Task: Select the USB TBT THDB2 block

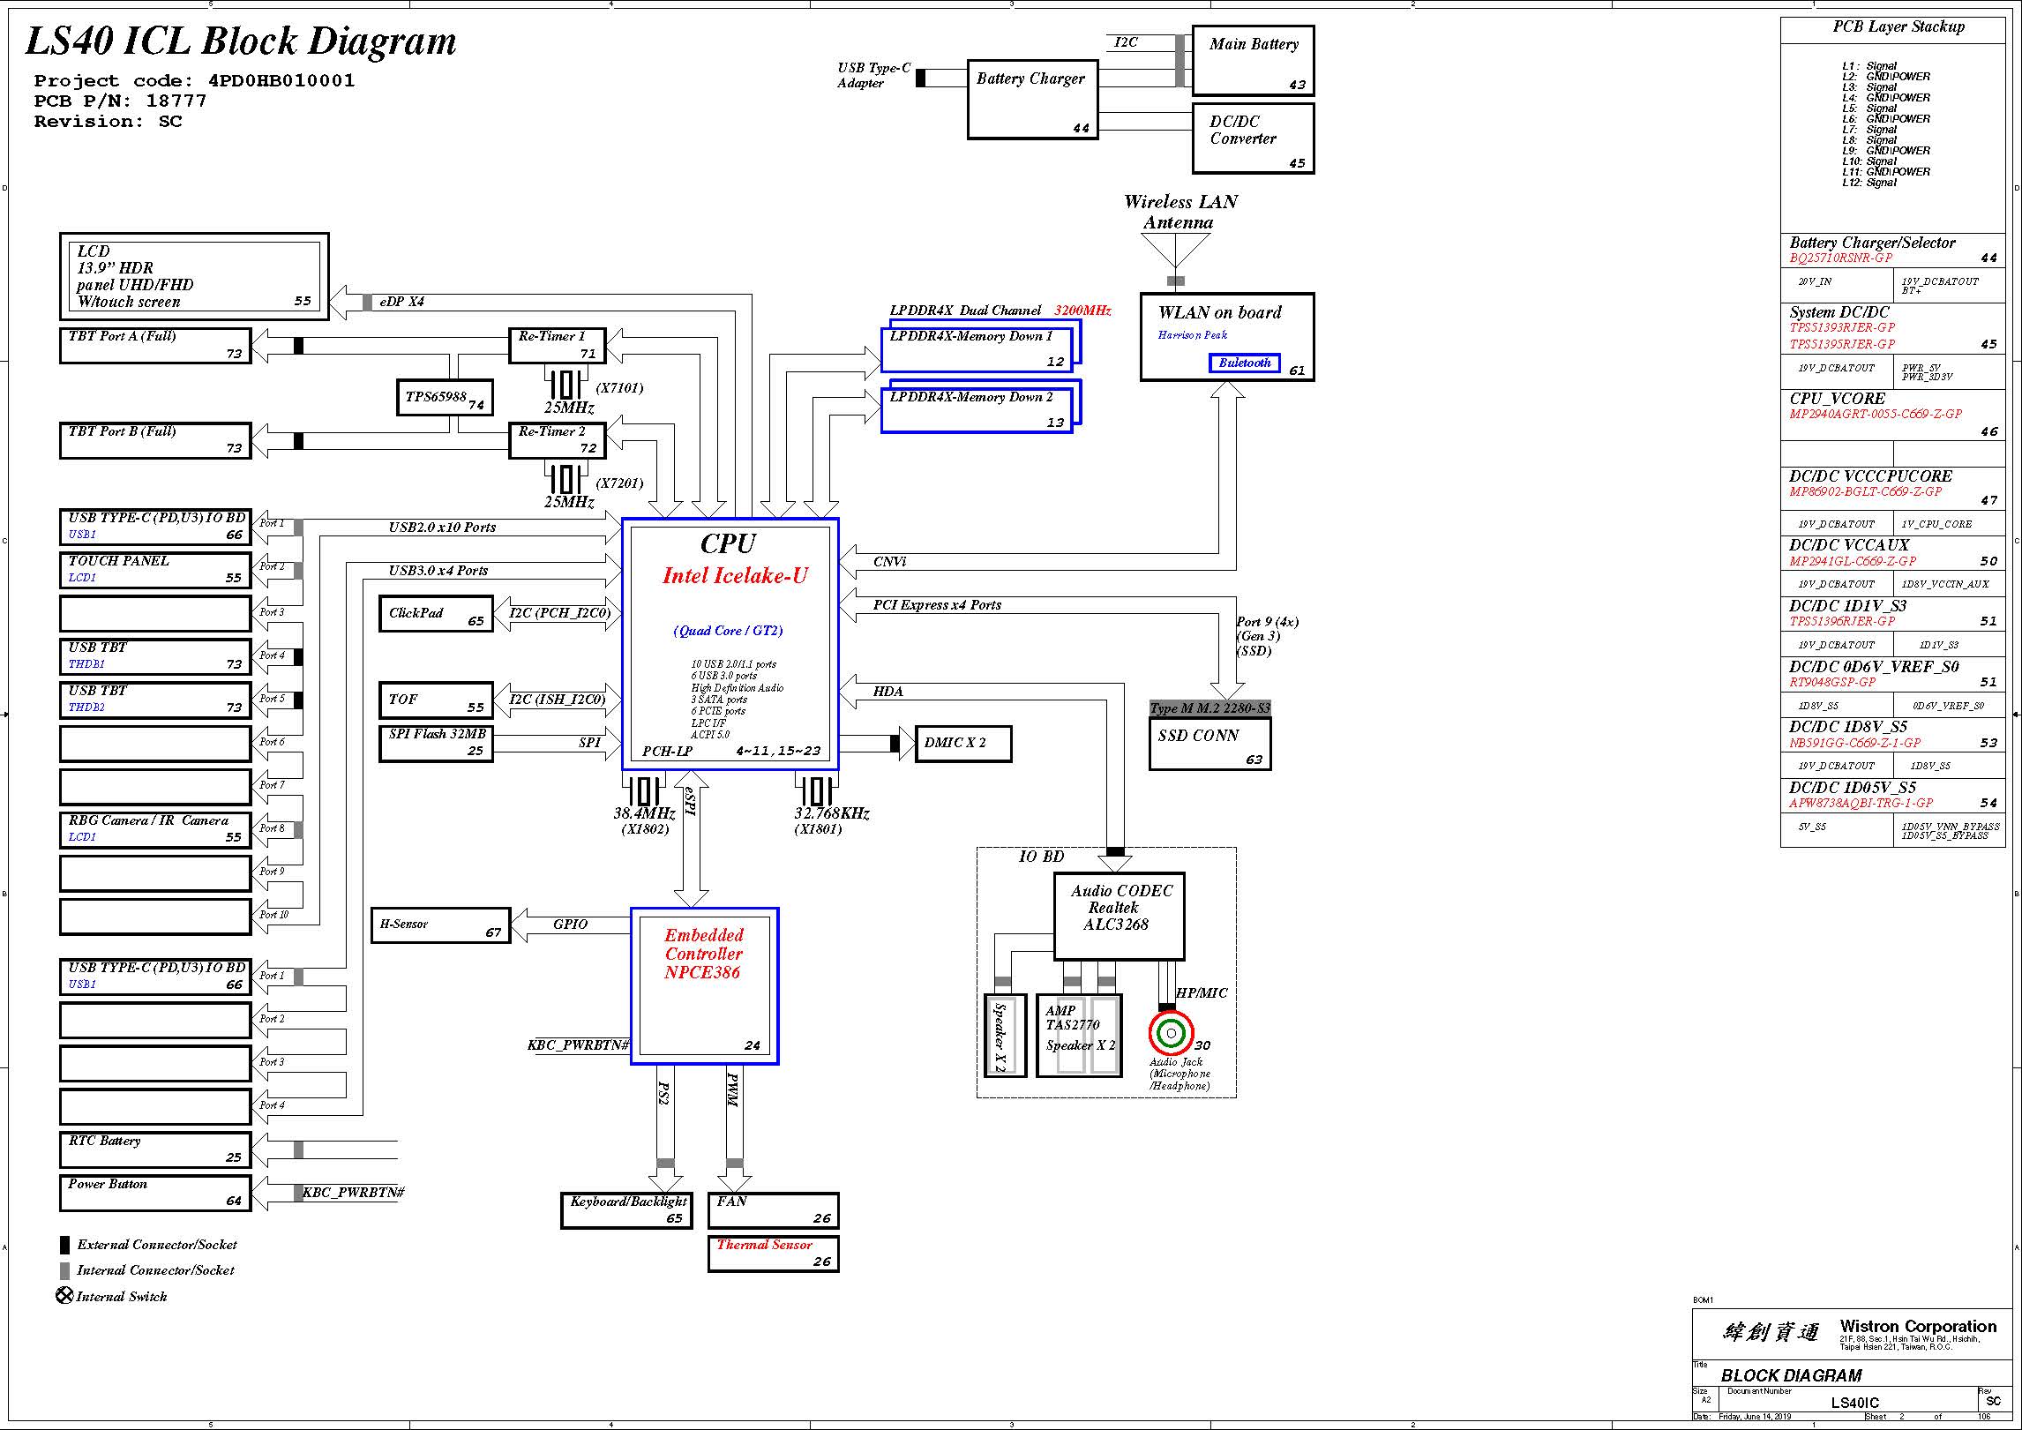Action: click(155, 700)
